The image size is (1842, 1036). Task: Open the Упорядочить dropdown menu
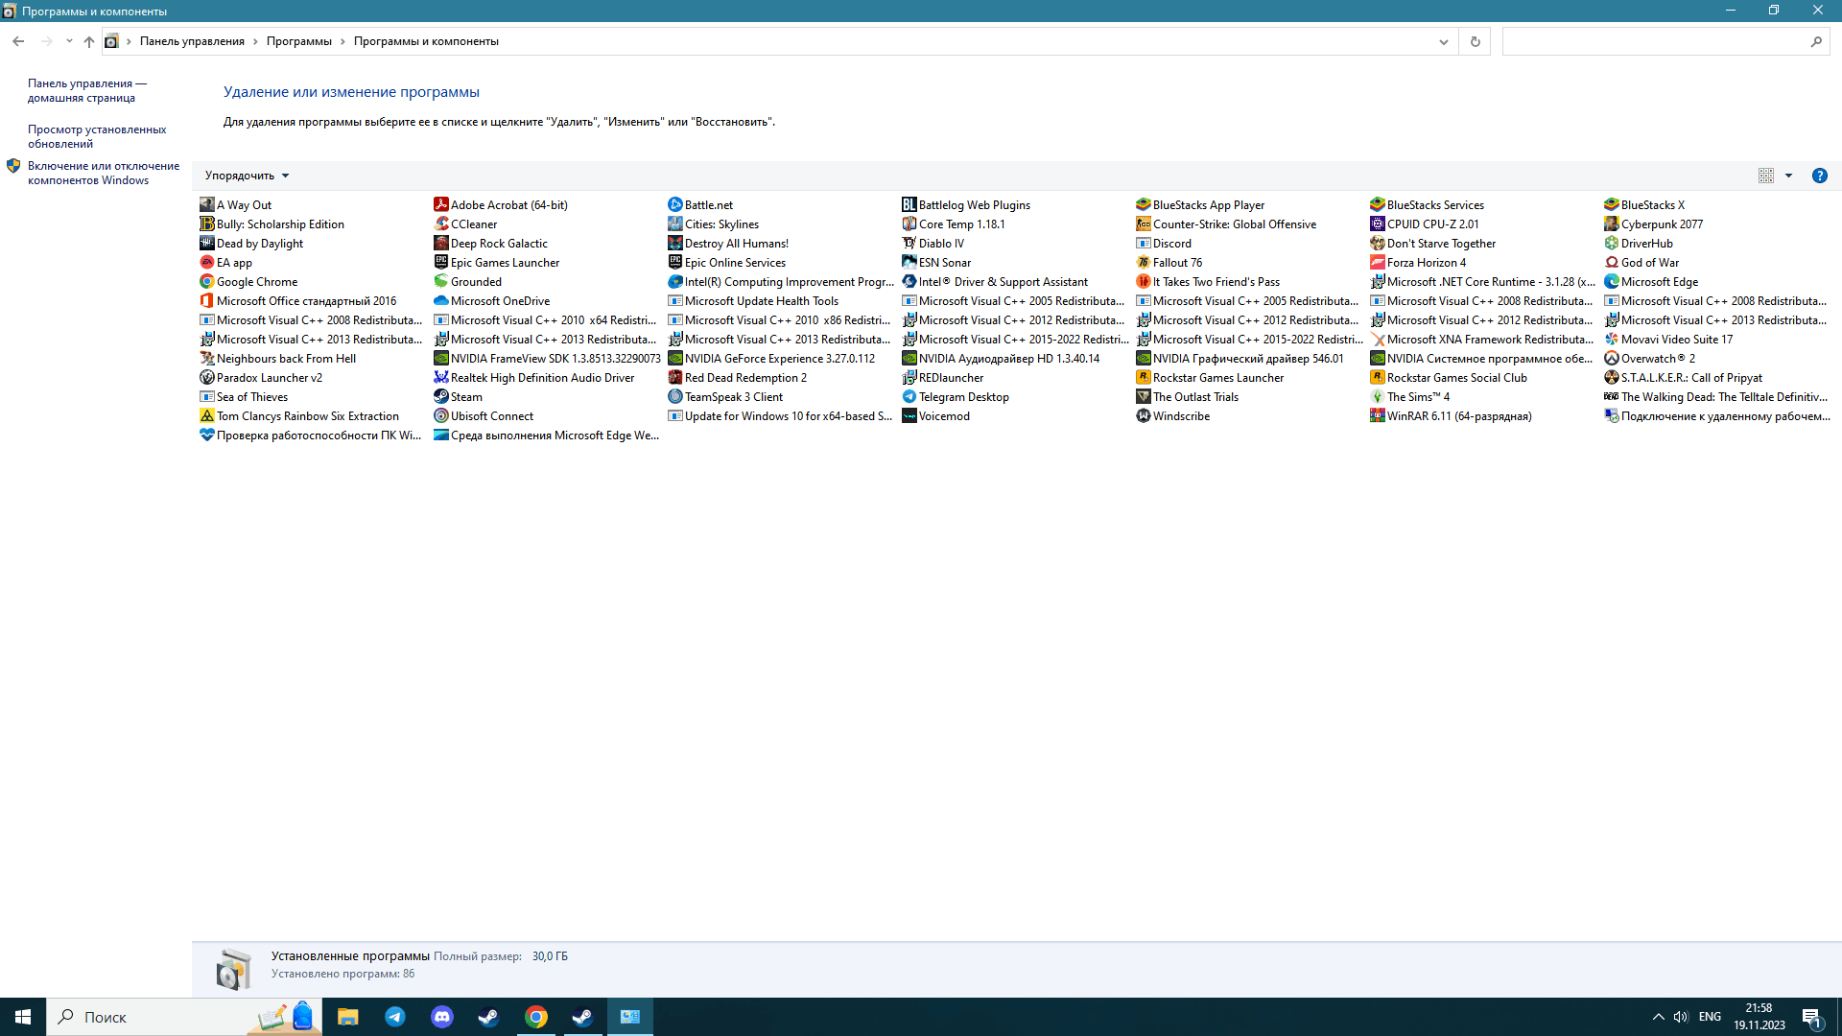tap(247, 176)
